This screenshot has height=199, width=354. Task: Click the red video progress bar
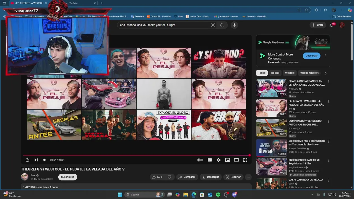coord(136,155)
